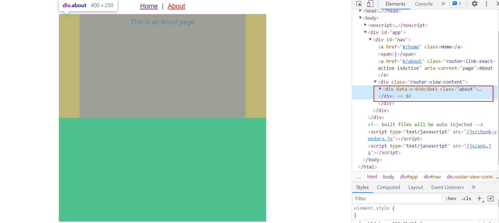Toggle the device toolbar icon

click(x=370, y=4)
